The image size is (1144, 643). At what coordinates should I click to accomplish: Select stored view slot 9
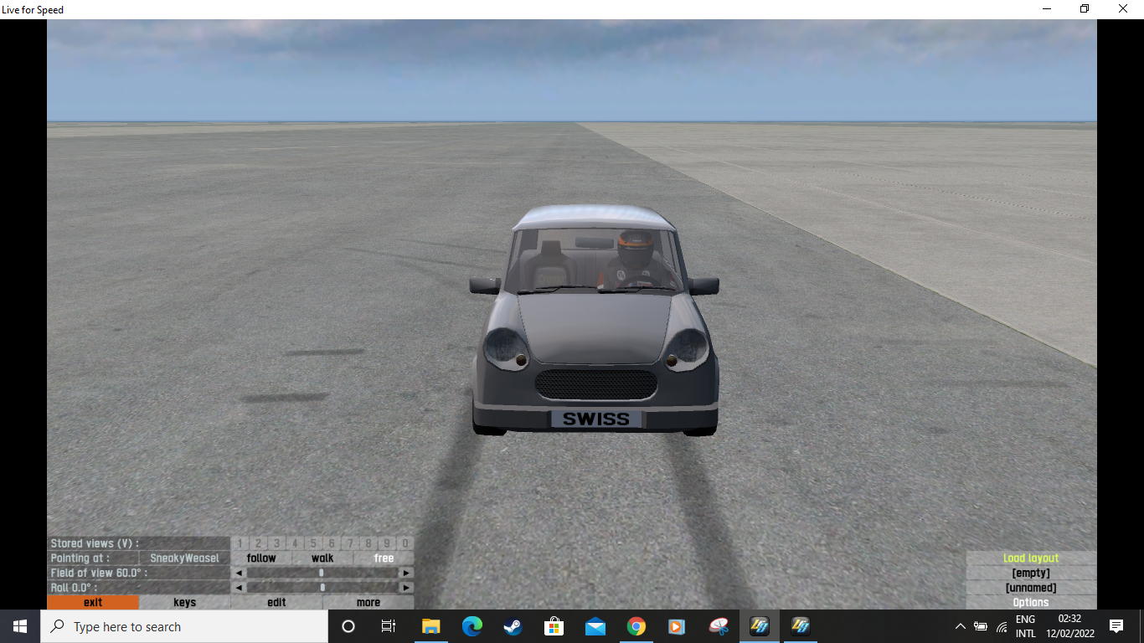tap(387, 543)
